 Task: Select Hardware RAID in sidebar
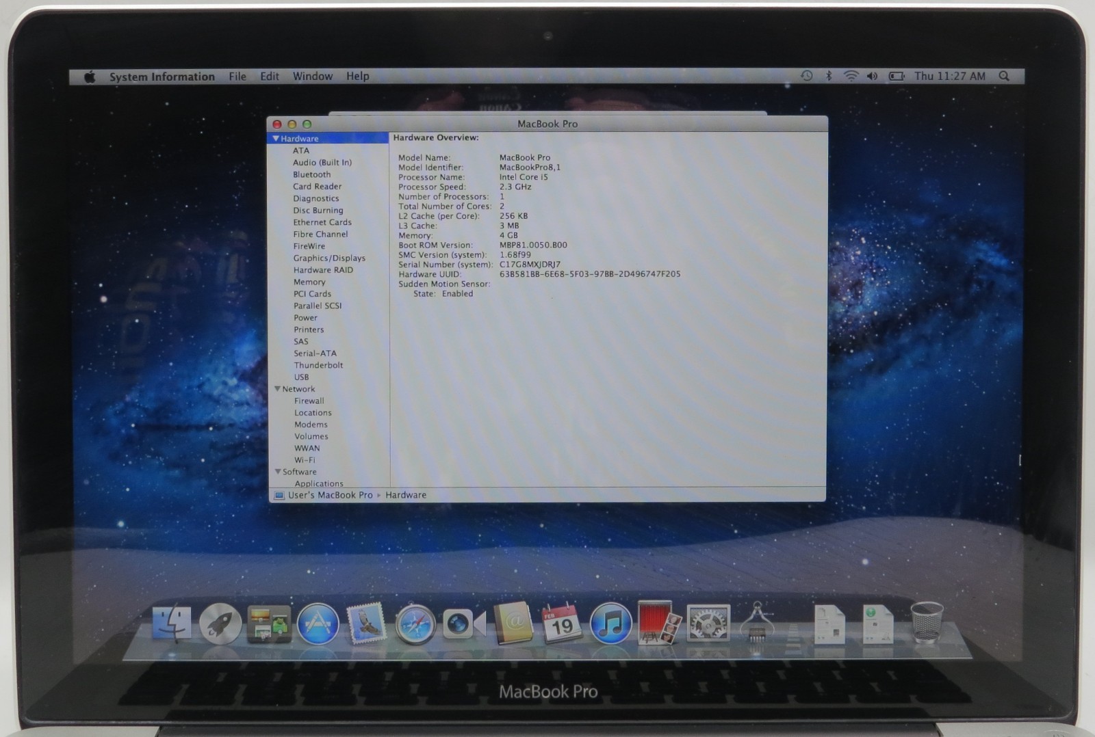[324, 270]
